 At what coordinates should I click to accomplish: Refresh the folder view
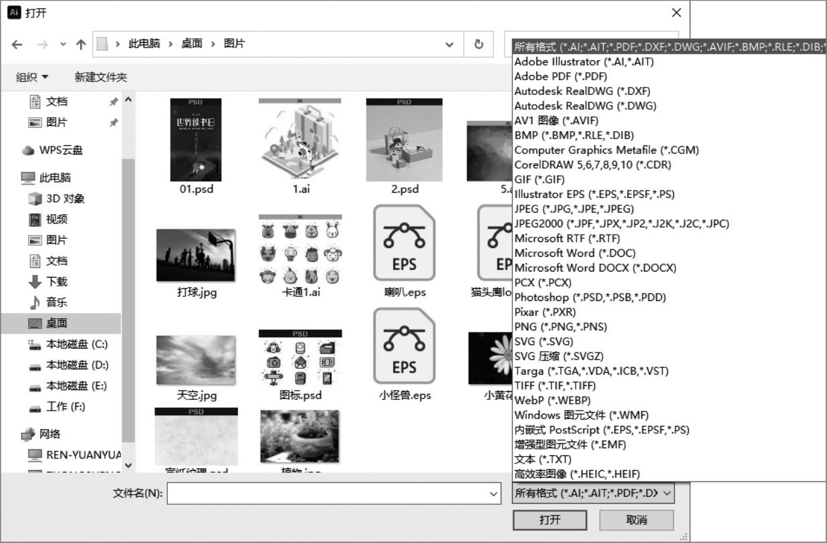click(479, 44)
